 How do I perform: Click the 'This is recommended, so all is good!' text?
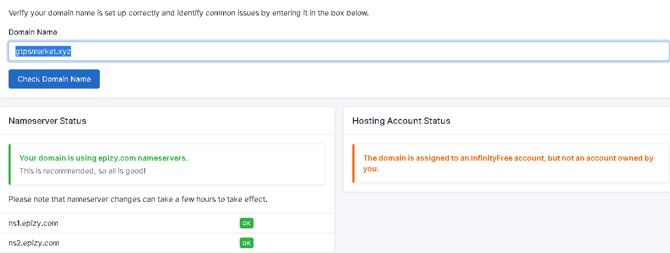[82, 171]
